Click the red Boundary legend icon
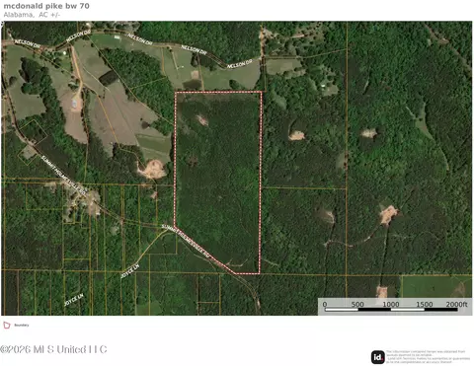This screenshot has height=366, width=474. point(7,326)
